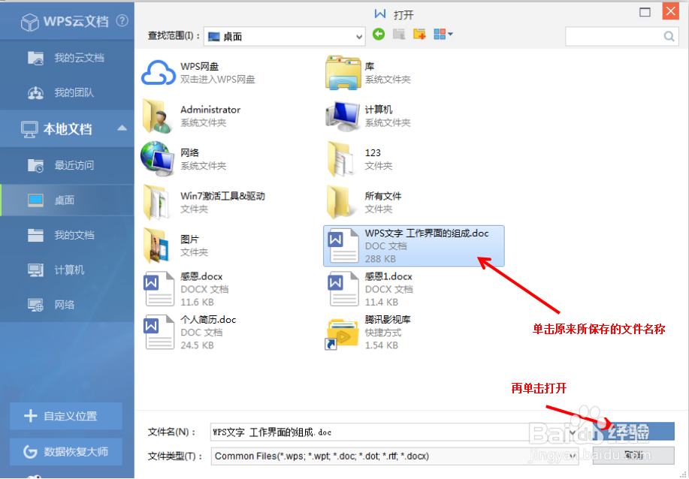
Task: Select the 感恩1.docx file icon
Action: (x=343, y=289)
